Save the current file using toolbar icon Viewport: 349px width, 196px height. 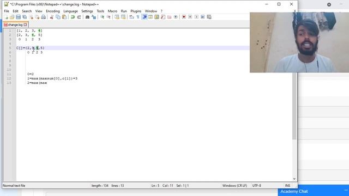point(18,17)
